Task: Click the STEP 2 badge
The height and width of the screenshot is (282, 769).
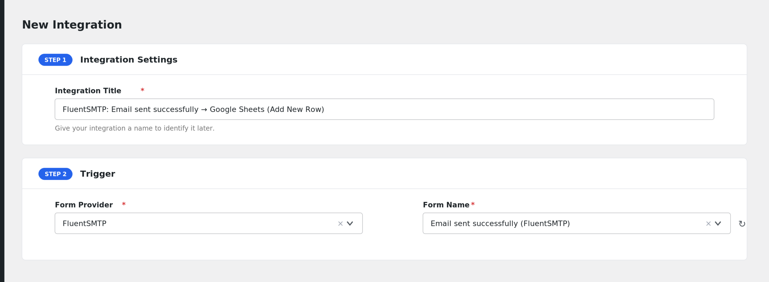Action: (55, 174)
